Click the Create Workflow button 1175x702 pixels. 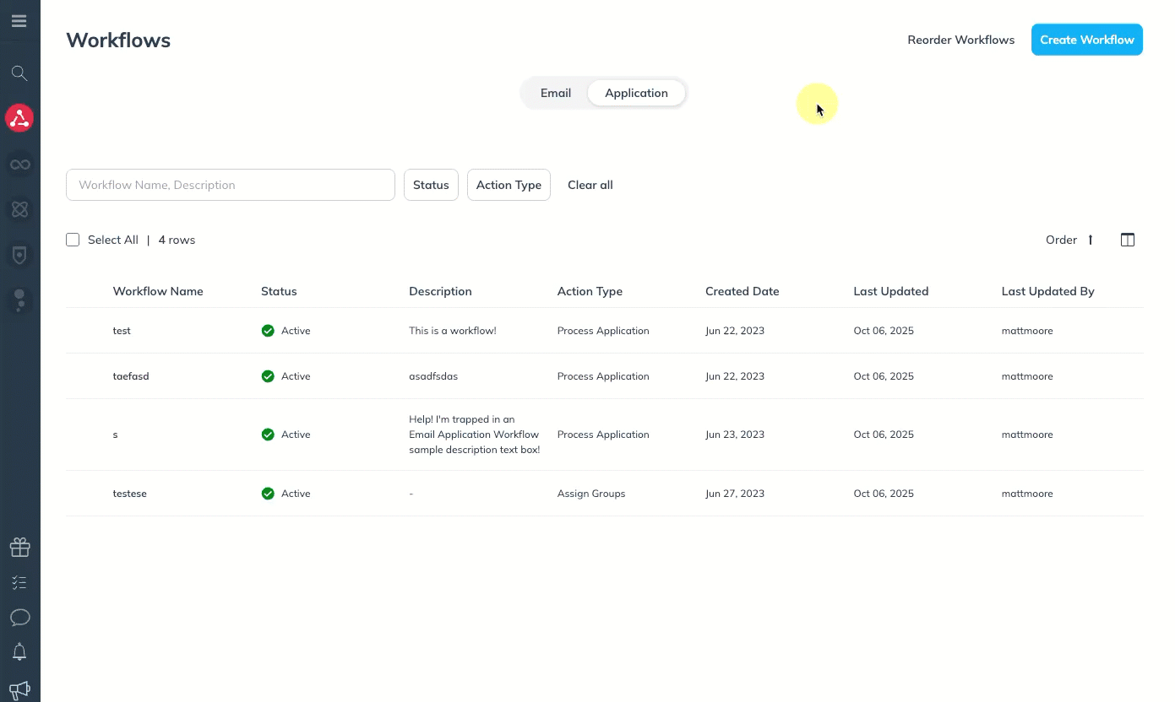point(1086,40)
